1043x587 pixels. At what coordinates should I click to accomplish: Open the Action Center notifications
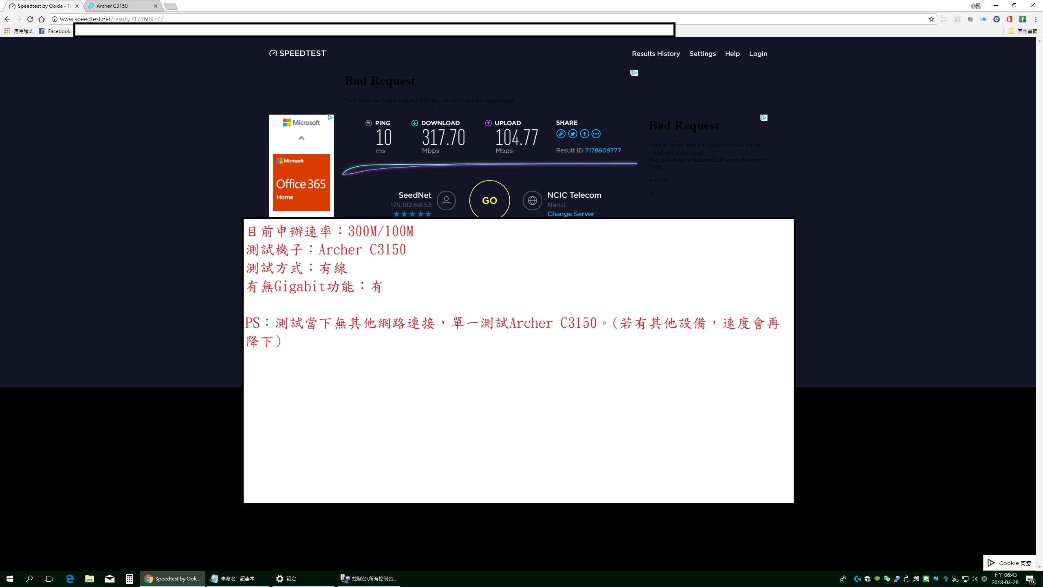pos(1030,579)
